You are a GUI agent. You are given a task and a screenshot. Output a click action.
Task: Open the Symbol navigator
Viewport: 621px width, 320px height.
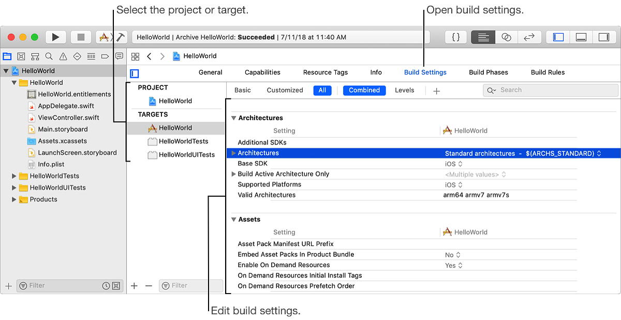coord(35,56)
